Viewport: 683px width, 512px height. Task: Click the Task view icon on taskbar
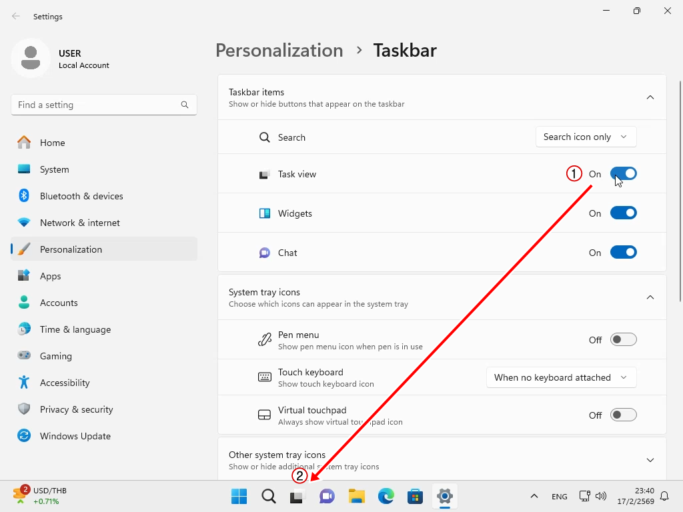point(297,497)
